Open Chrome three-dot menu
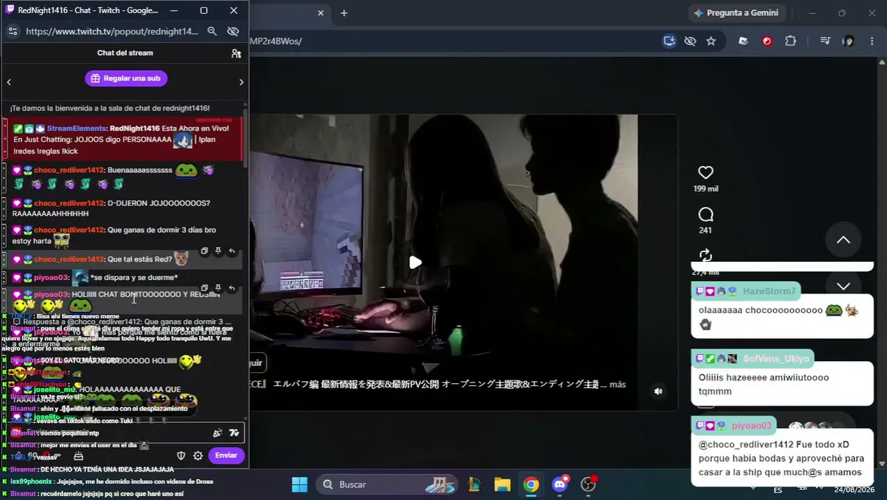887x500 pixels. click(x=872, y=41)
